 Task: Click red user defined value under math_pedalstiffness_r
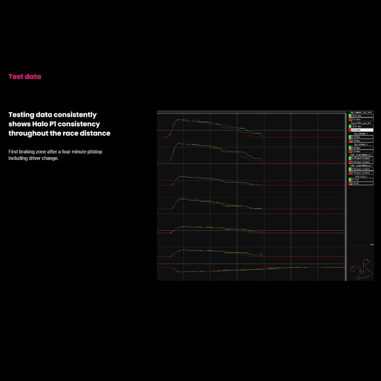(x=362, y=173)
